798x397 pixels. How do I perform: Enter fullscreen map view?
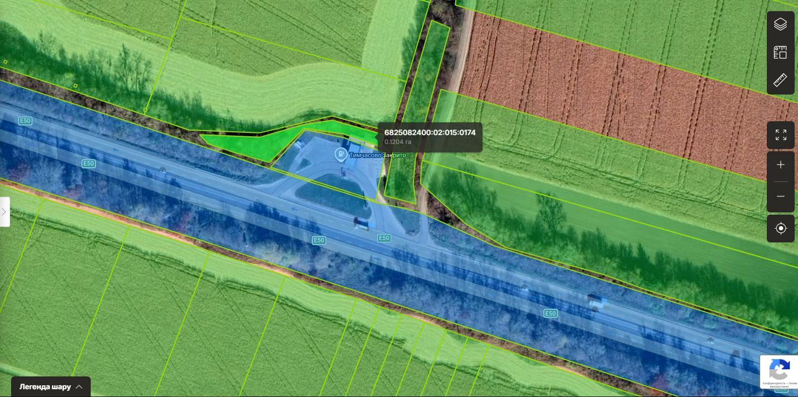[780, 135]
